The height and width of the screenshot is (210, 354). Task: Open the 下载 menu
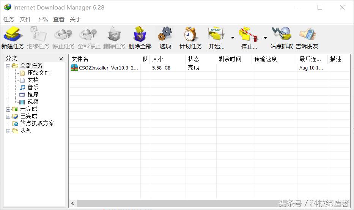coord(42,19)
